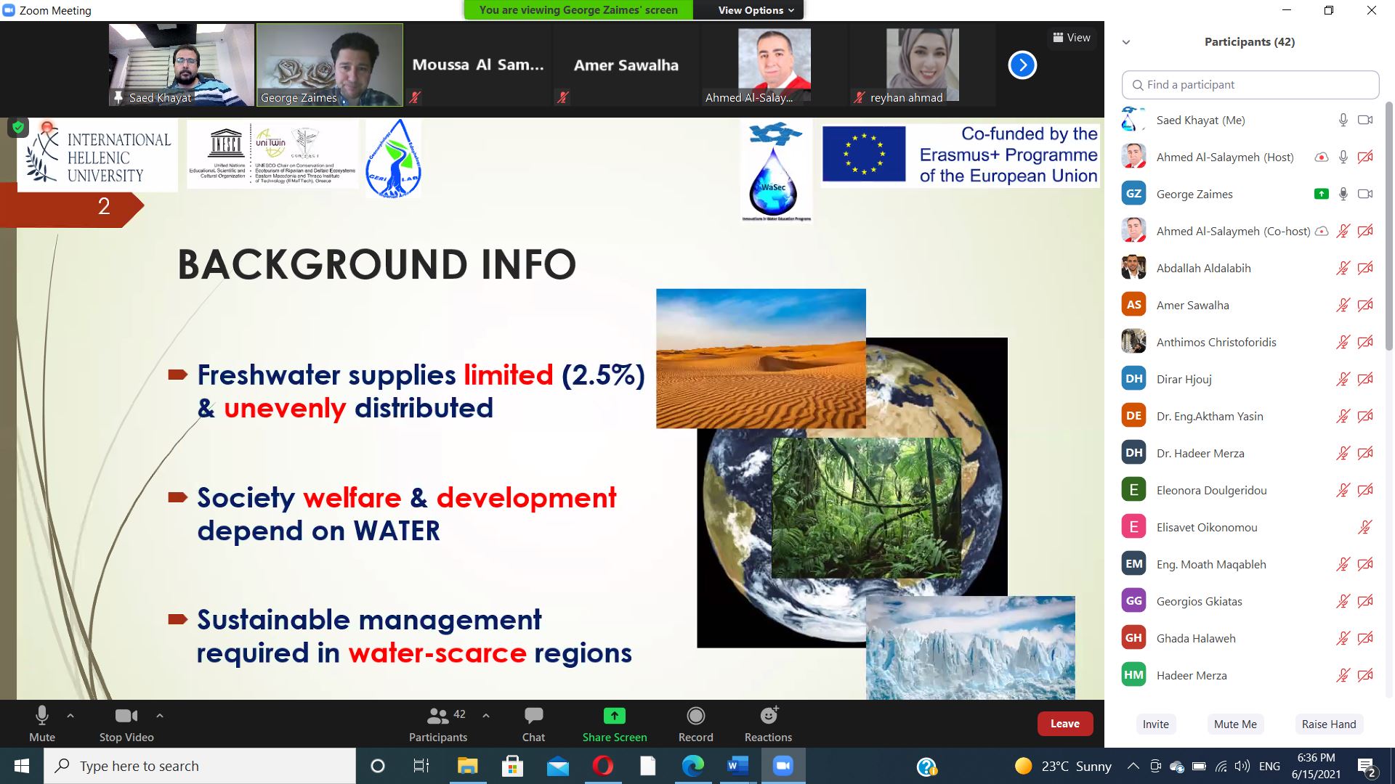This screenshot has height=784, width=1395.
Task: Open Reactions emoji menu
Action: [x=768, y=724]
